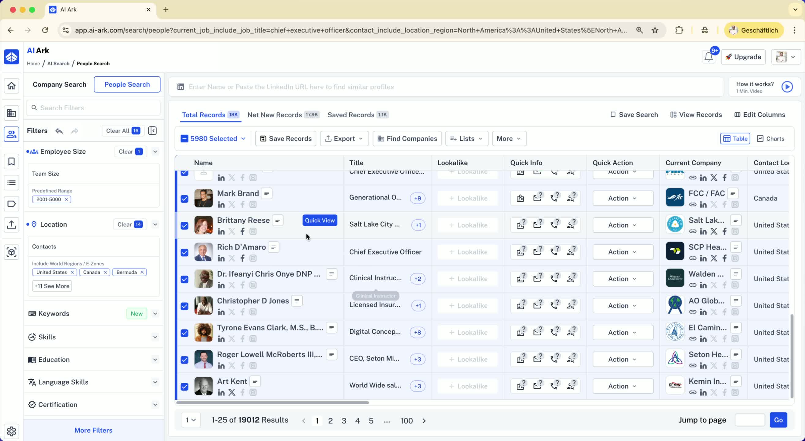Deselect Christopher D Jones checkbox
This screenshot has width=805, height=441.
tap(184, 306)
